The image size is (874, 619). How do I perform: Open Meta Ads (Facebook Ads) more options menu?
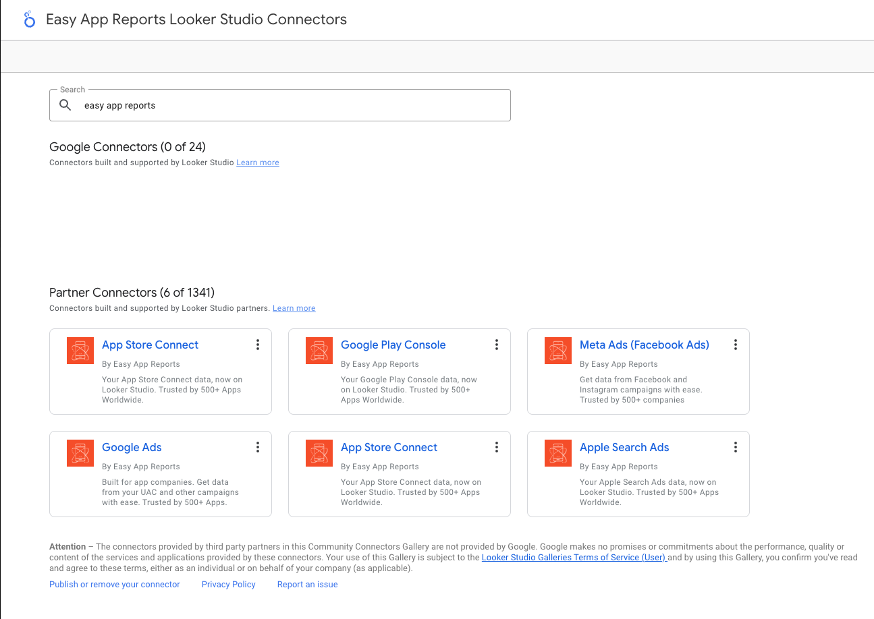pos(735,345)
